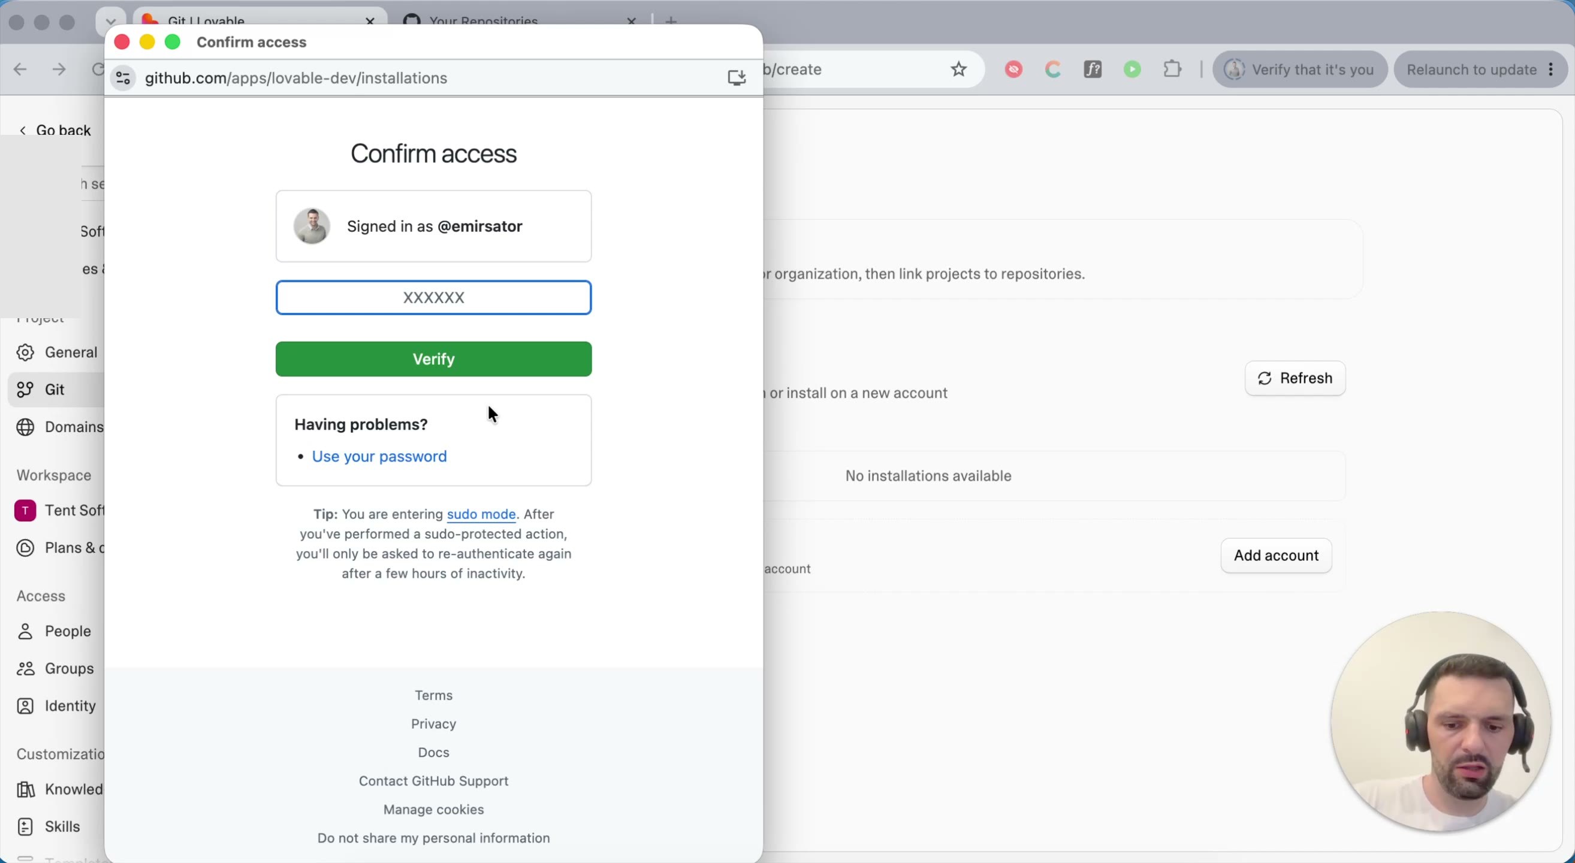Close the Your Repositories tab
The image size is (1575, 863).
click(632, 21)
